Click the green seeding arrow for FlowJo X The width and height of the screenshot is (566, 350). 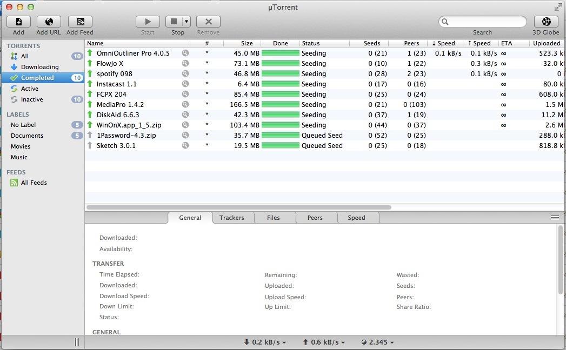[90, 64]
